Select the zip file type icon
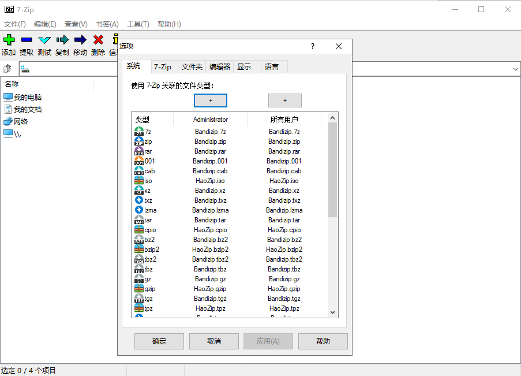521x376 pixels. pyautogui.click(x=139, y=142)
